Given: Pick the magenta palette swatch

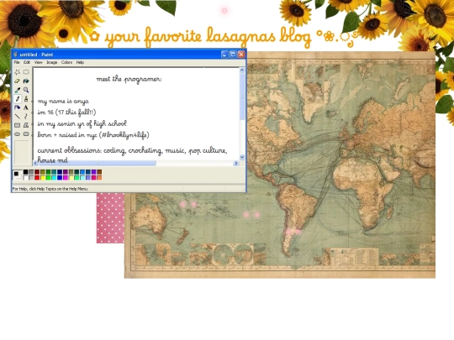Looking at the screenshot, I should [66, 177].
